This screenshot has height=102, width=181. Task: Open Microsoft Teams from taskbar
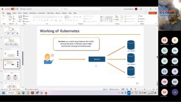(37, 93)
